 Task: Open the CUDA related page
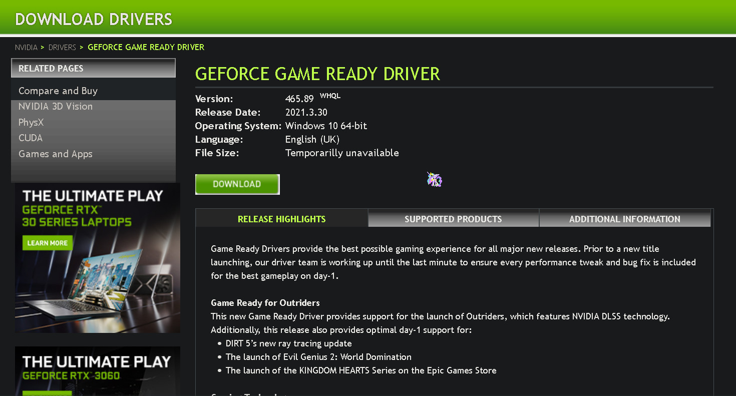pyautogui.click(x=31, y=138)
